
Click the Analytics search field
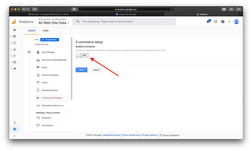[124, 21]
